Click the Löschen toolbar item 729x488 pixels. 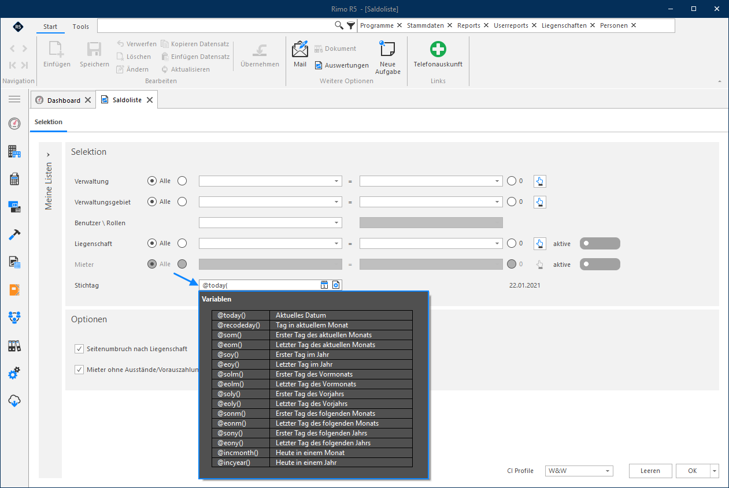pos(134,57)
